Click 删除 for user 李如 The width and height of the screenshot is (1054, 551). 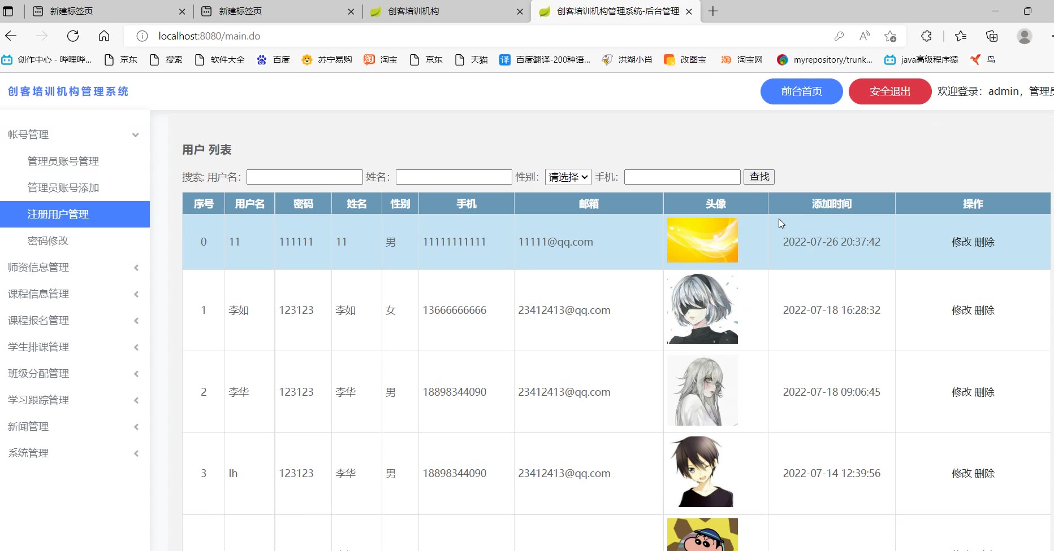coord(984,311)
